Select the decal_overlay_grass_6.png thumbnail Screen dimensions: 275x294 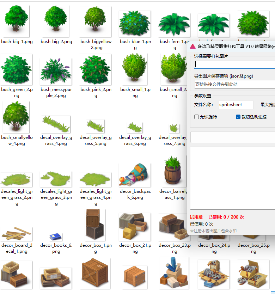(x=135, y=128)
